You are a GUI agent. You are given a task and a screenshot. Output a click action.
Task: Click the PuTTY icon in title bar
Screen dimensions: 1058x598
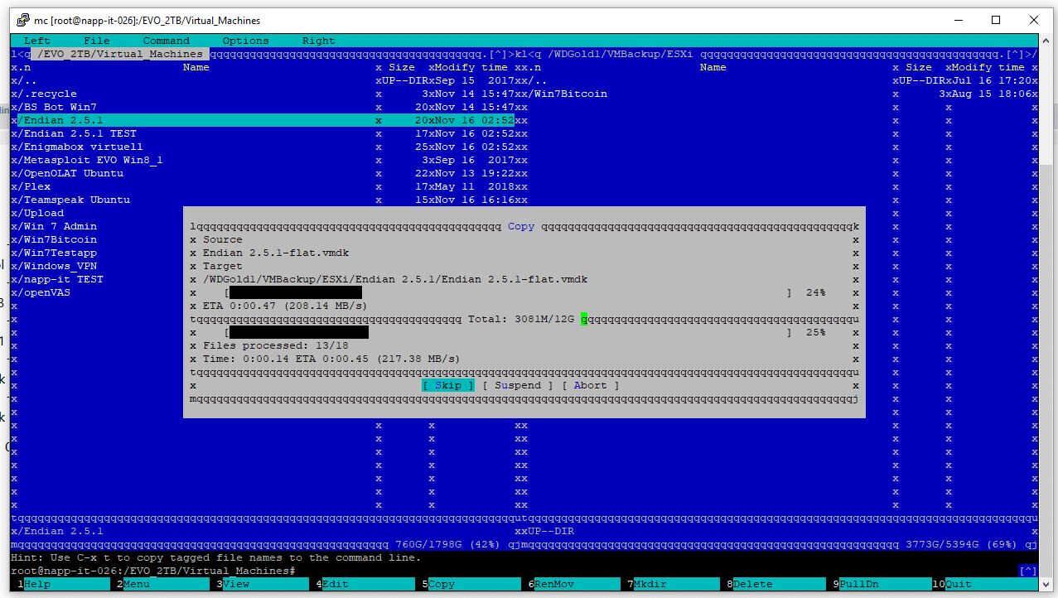22,20
